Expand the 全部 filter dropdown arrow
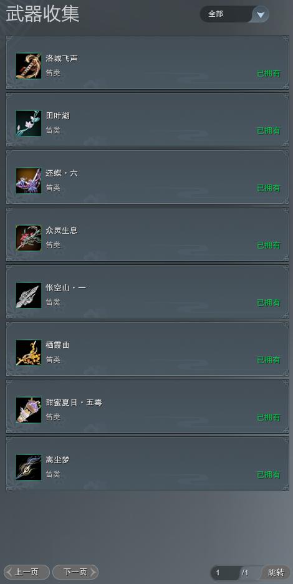This screenshot has height=584, width=293. coord(261,14)
